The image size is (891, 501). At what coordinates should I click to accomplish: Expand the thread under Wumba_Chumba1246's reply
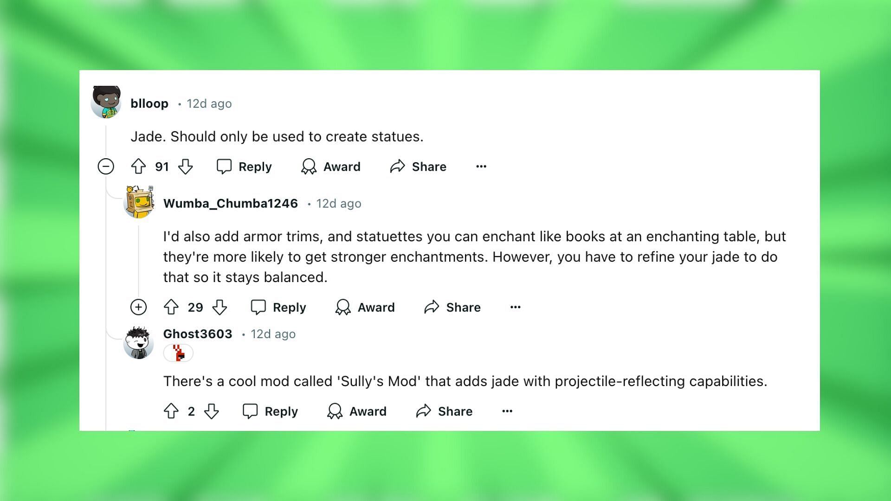click(138, 307)
